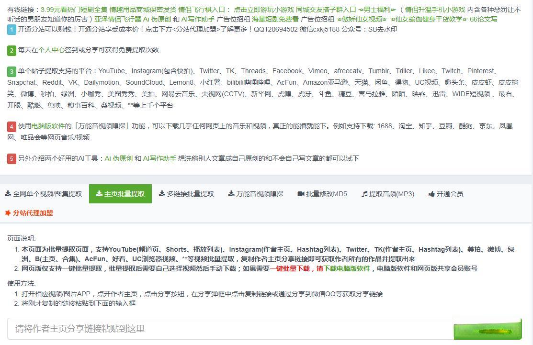Click the red 一键批量下载 text
The width and height of the screenshot is (533, 345).
[290, 268]
